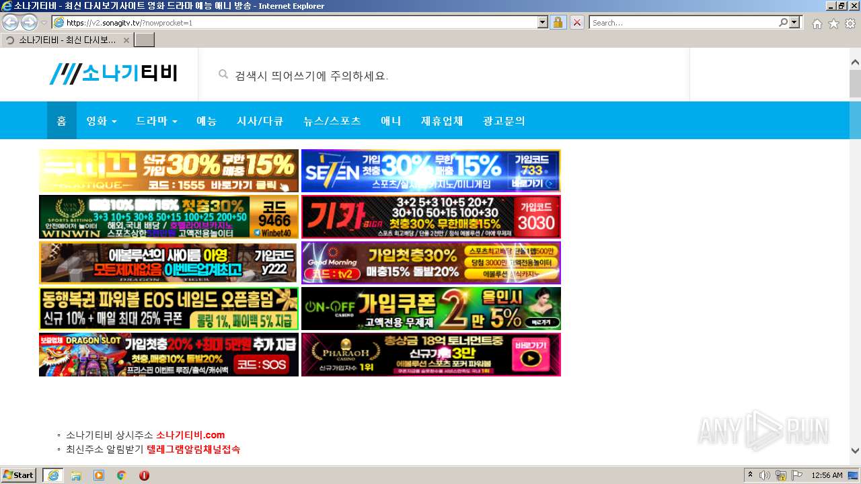The width and height of the screenshot is (861, 484).
Task: Click the 동행복권 파워볼 EOS banner
Action: pos(169,309)
